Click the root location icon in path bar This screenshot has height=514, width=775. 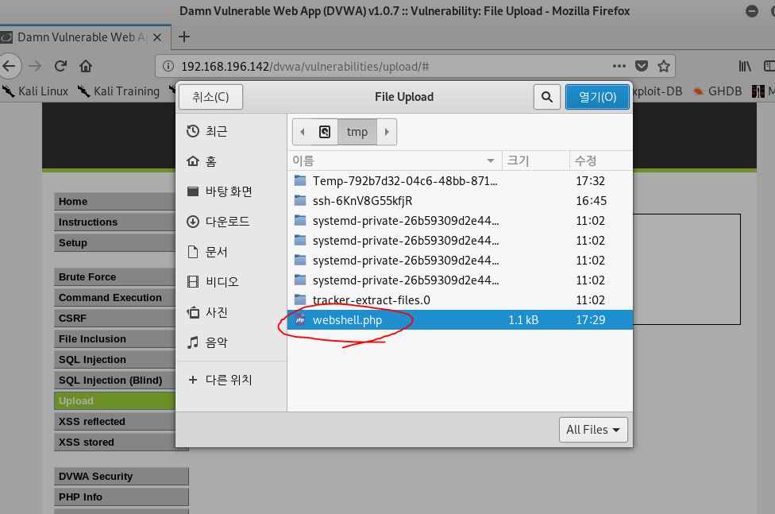click(325, 132)
